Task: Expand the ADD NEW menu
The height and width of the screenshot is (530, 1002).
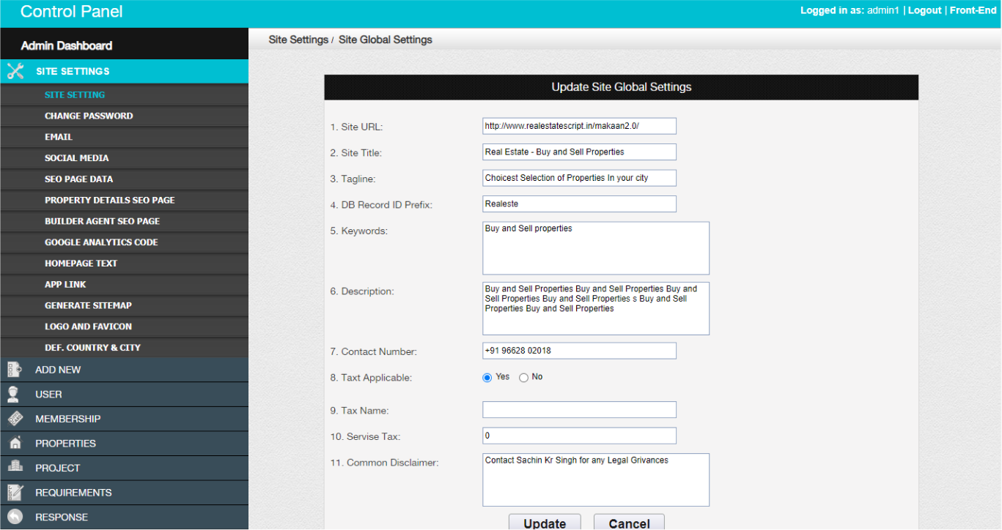Action: (125, 370)
